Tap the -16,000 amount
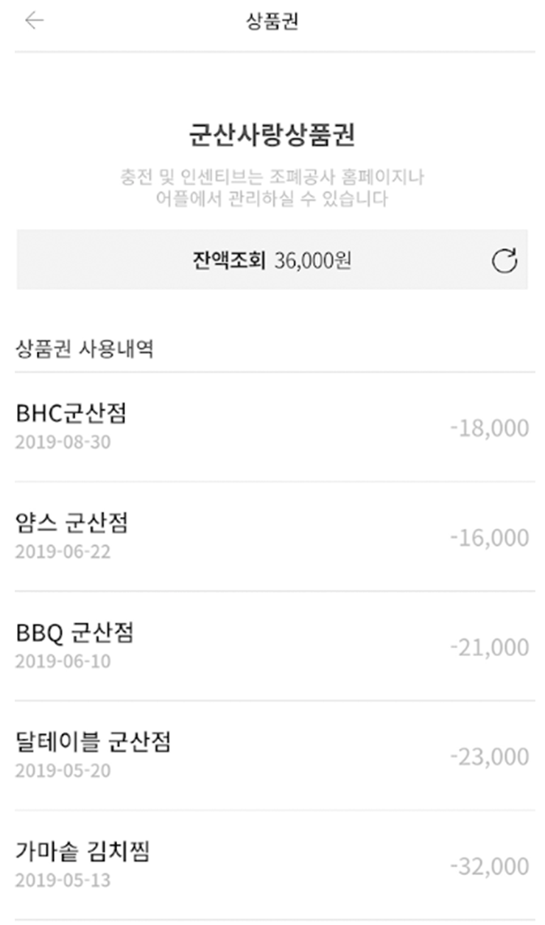The height and width of the screenshot is (925, 545). (x=489, y=538)
